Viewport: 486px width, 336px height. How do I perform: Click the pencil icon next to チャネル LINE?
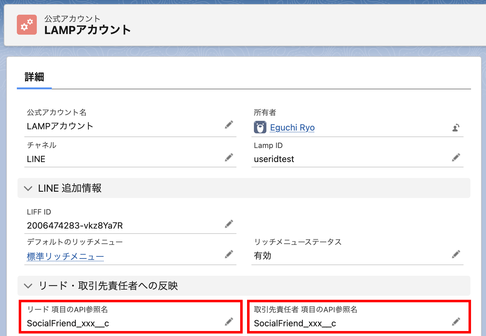pos(229,157)
